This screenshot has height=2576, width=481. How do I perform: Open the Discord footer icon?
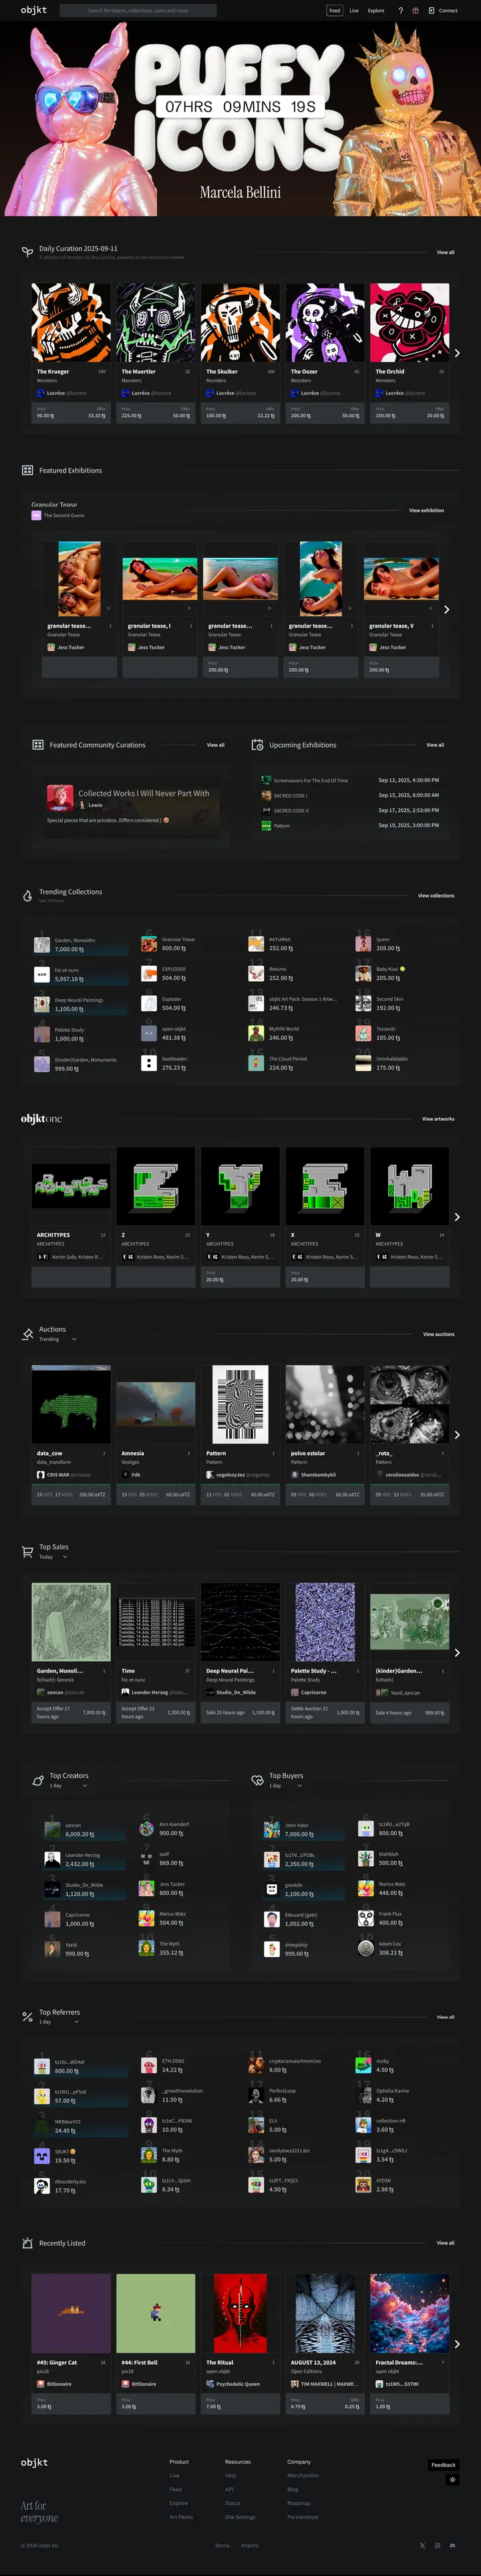tap(452, 2545)
